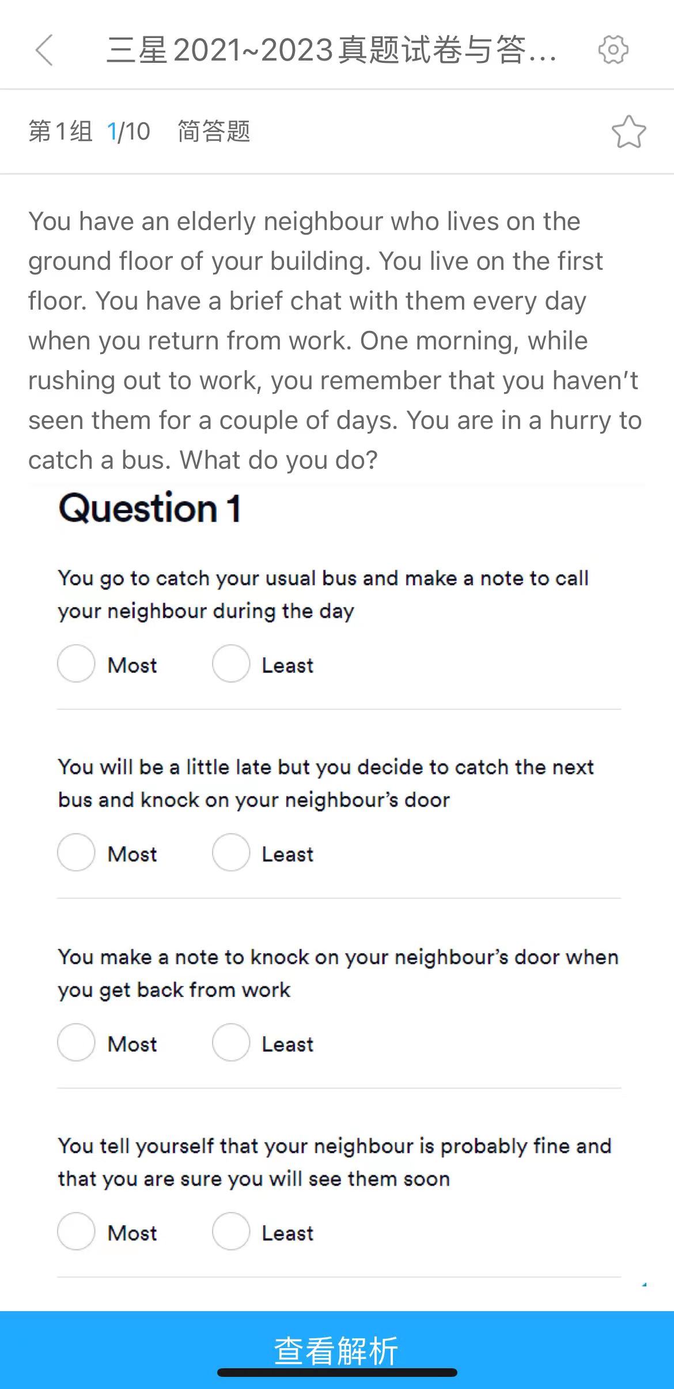Tap the elderly neighbour scenario paragraph
674x1389 pixels.
(334, 340)
